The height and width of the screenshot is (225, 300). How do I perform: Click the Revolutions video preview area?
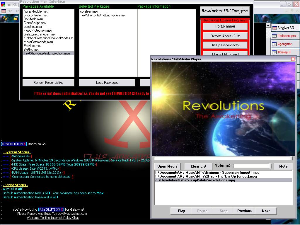(223, 109)
